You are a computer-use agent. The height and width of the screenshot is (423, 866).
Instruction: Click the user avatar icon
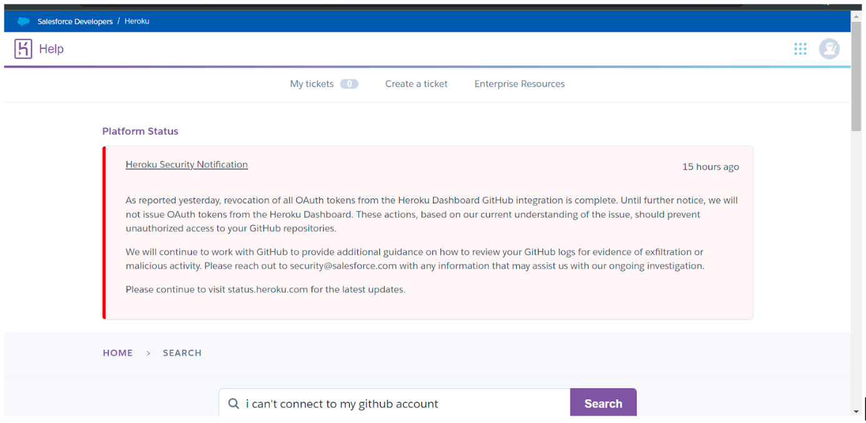coord(829,48)
